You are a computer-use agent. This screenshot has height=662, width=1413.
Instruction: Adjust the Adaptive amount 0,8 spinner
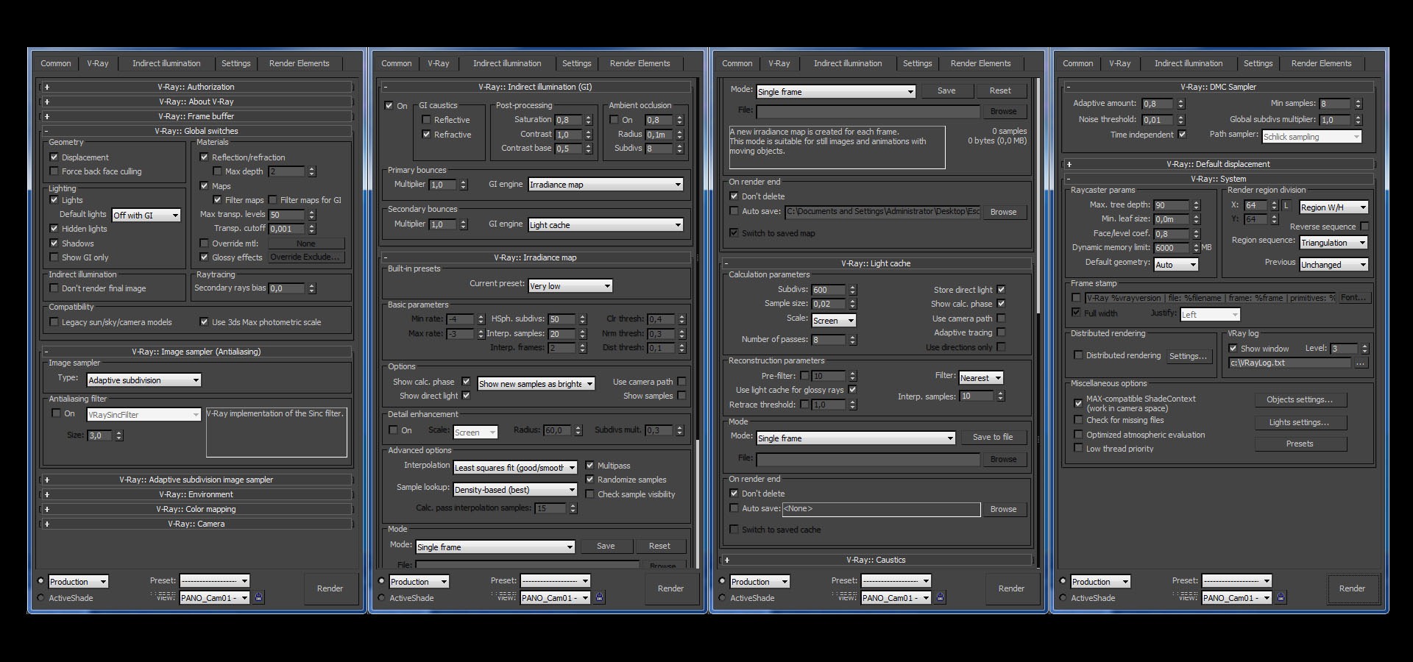1180,104
